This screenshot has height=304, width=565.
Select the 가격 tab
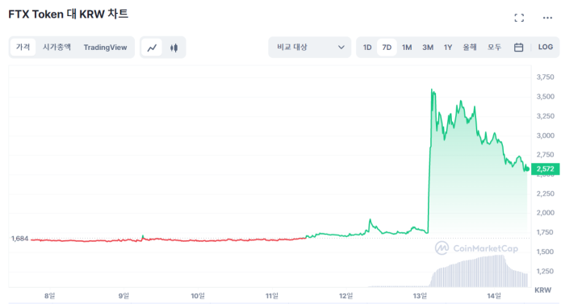[x=23, y=48]
